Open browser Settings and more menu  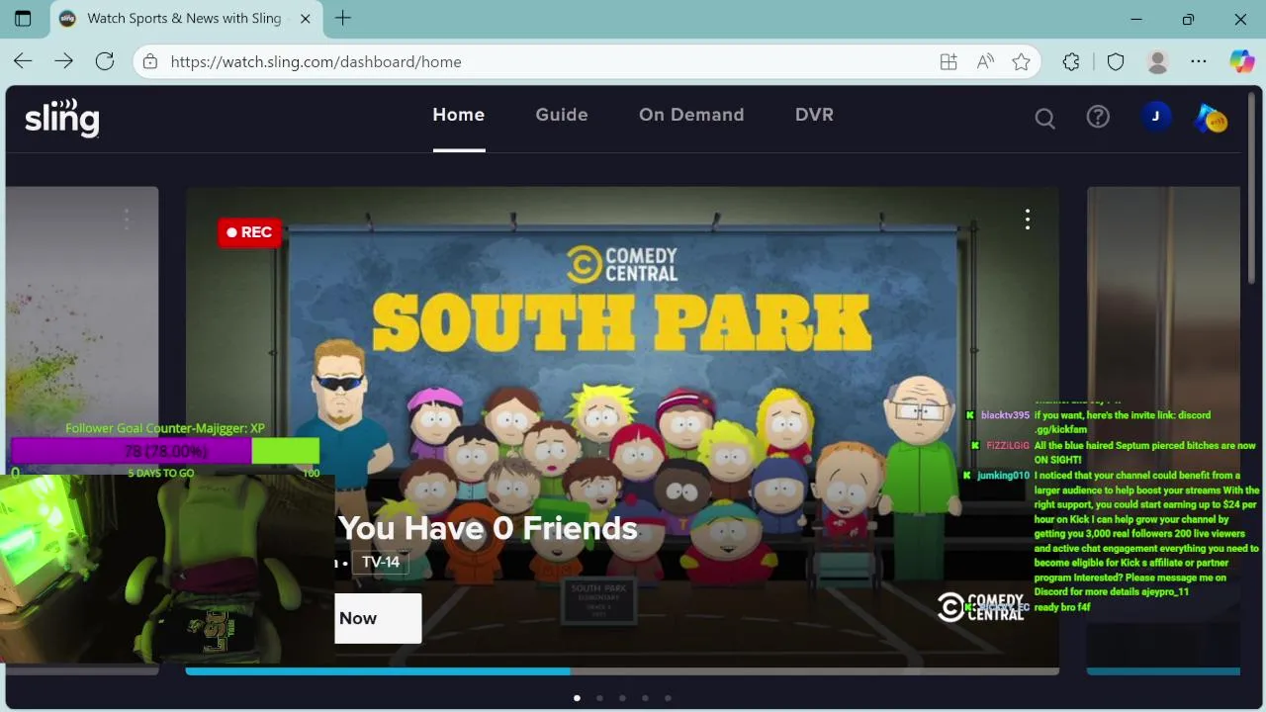pyautogui.click(x=1199, y=61)
